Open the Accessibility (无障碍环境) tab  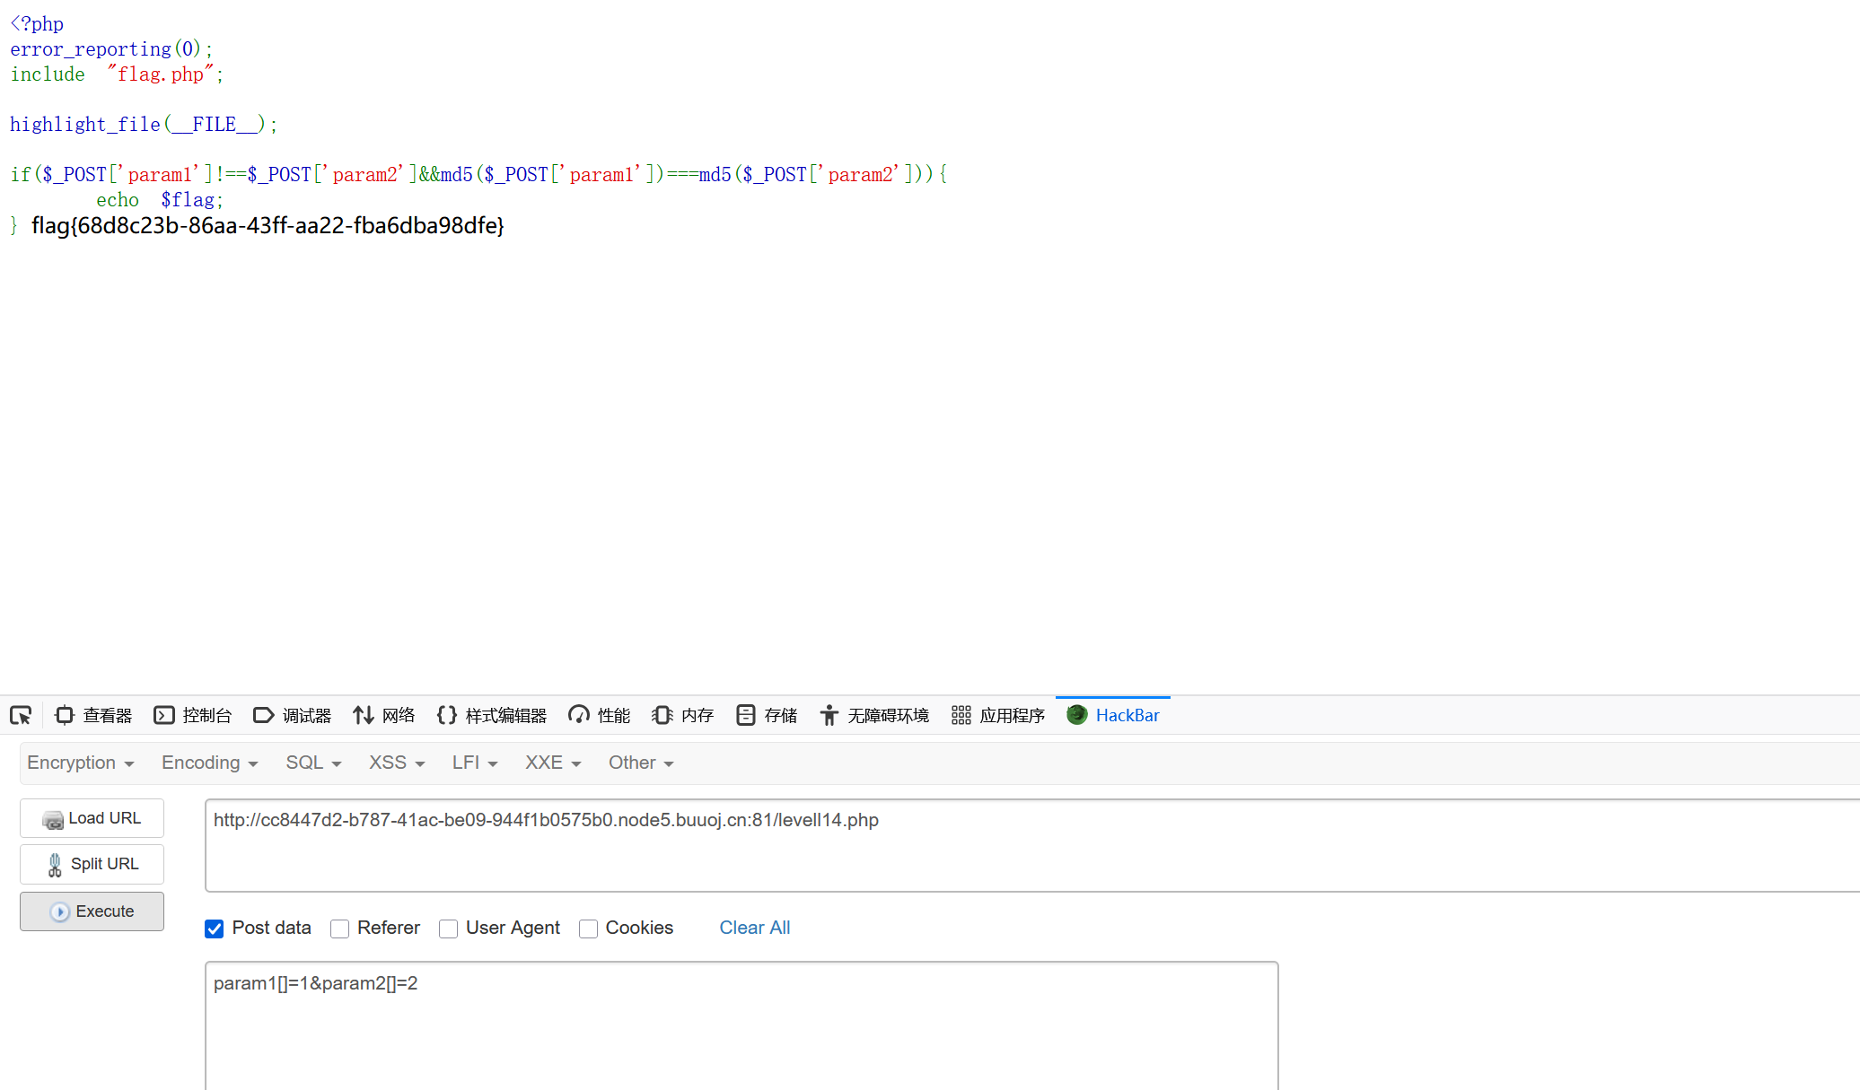[874, 715]
